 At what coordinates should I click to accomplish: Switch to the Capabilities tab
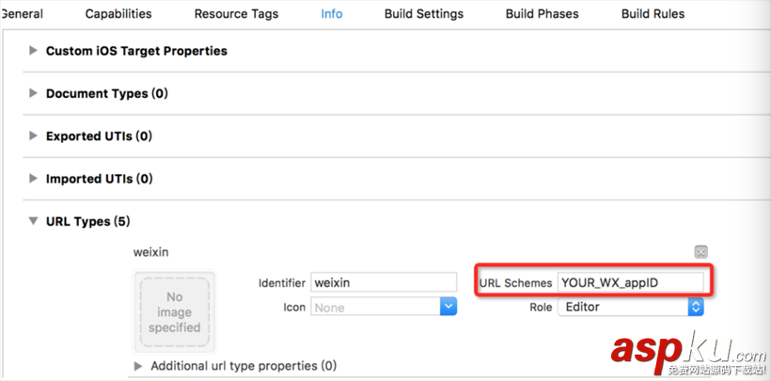(x=118, y=14)
